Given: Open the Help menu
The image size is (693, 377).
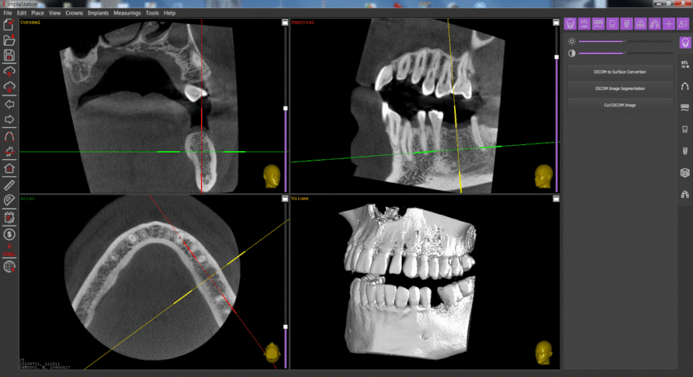Looking at the screenshot, I should click(x=170, y=12).
